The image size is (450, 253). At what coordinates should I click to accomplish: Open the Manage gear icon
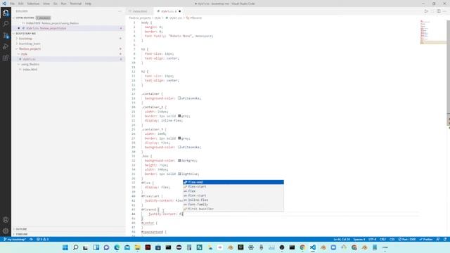(x=6, y=231)
